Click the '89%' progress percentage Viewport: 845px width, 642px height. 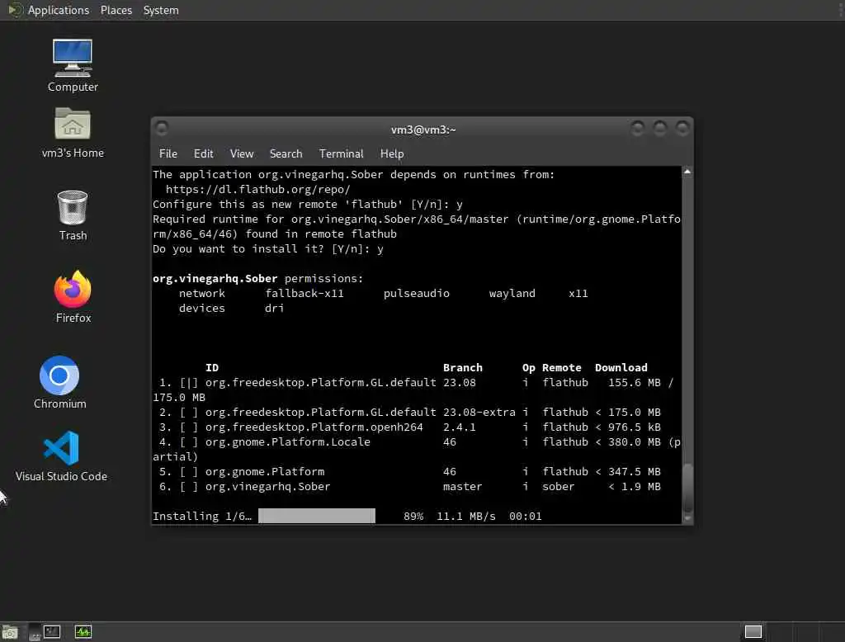413,516
